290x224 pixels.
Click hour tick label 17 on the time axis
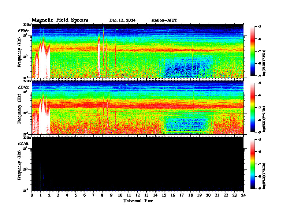(x=182, y=195)
